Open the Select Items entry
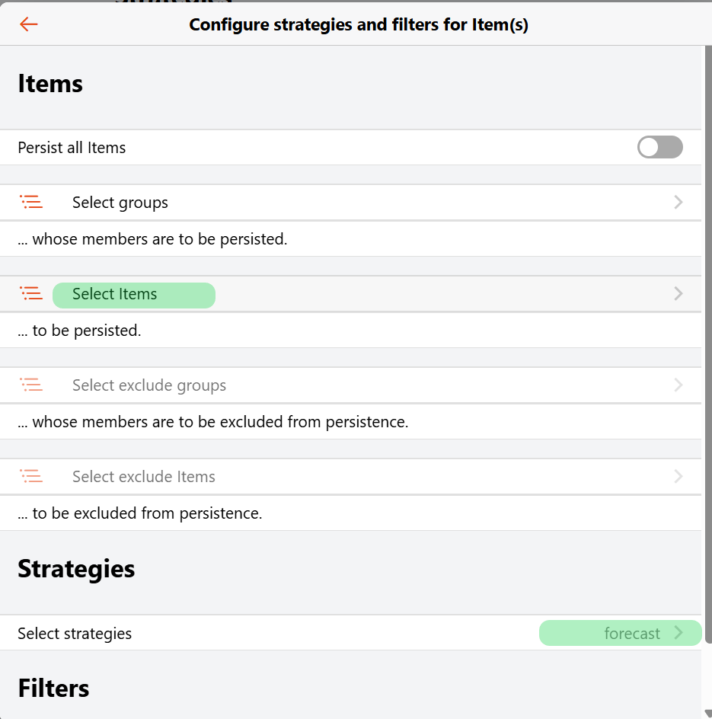The height and width of the screenshot is (719, 712). point(115,295)
